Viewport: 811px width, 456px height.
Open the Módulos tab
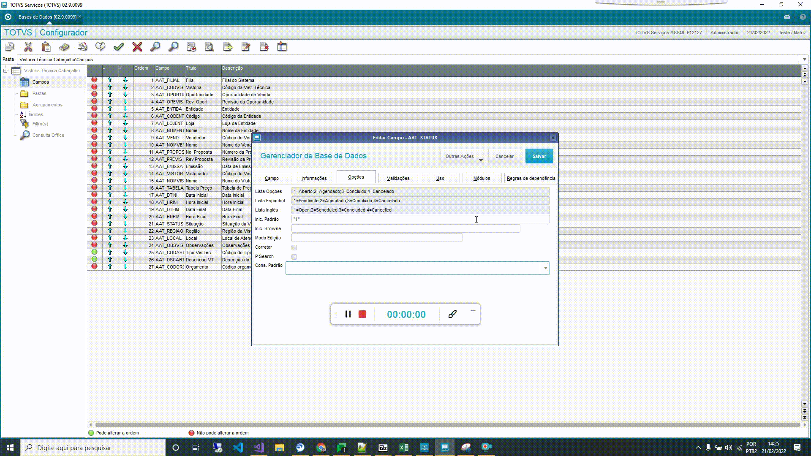(x=482, y=178)
